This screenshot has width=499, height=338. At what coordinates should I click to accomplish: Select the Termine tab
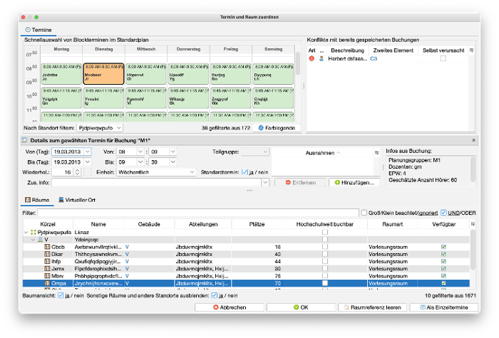[x=37, y=30]
